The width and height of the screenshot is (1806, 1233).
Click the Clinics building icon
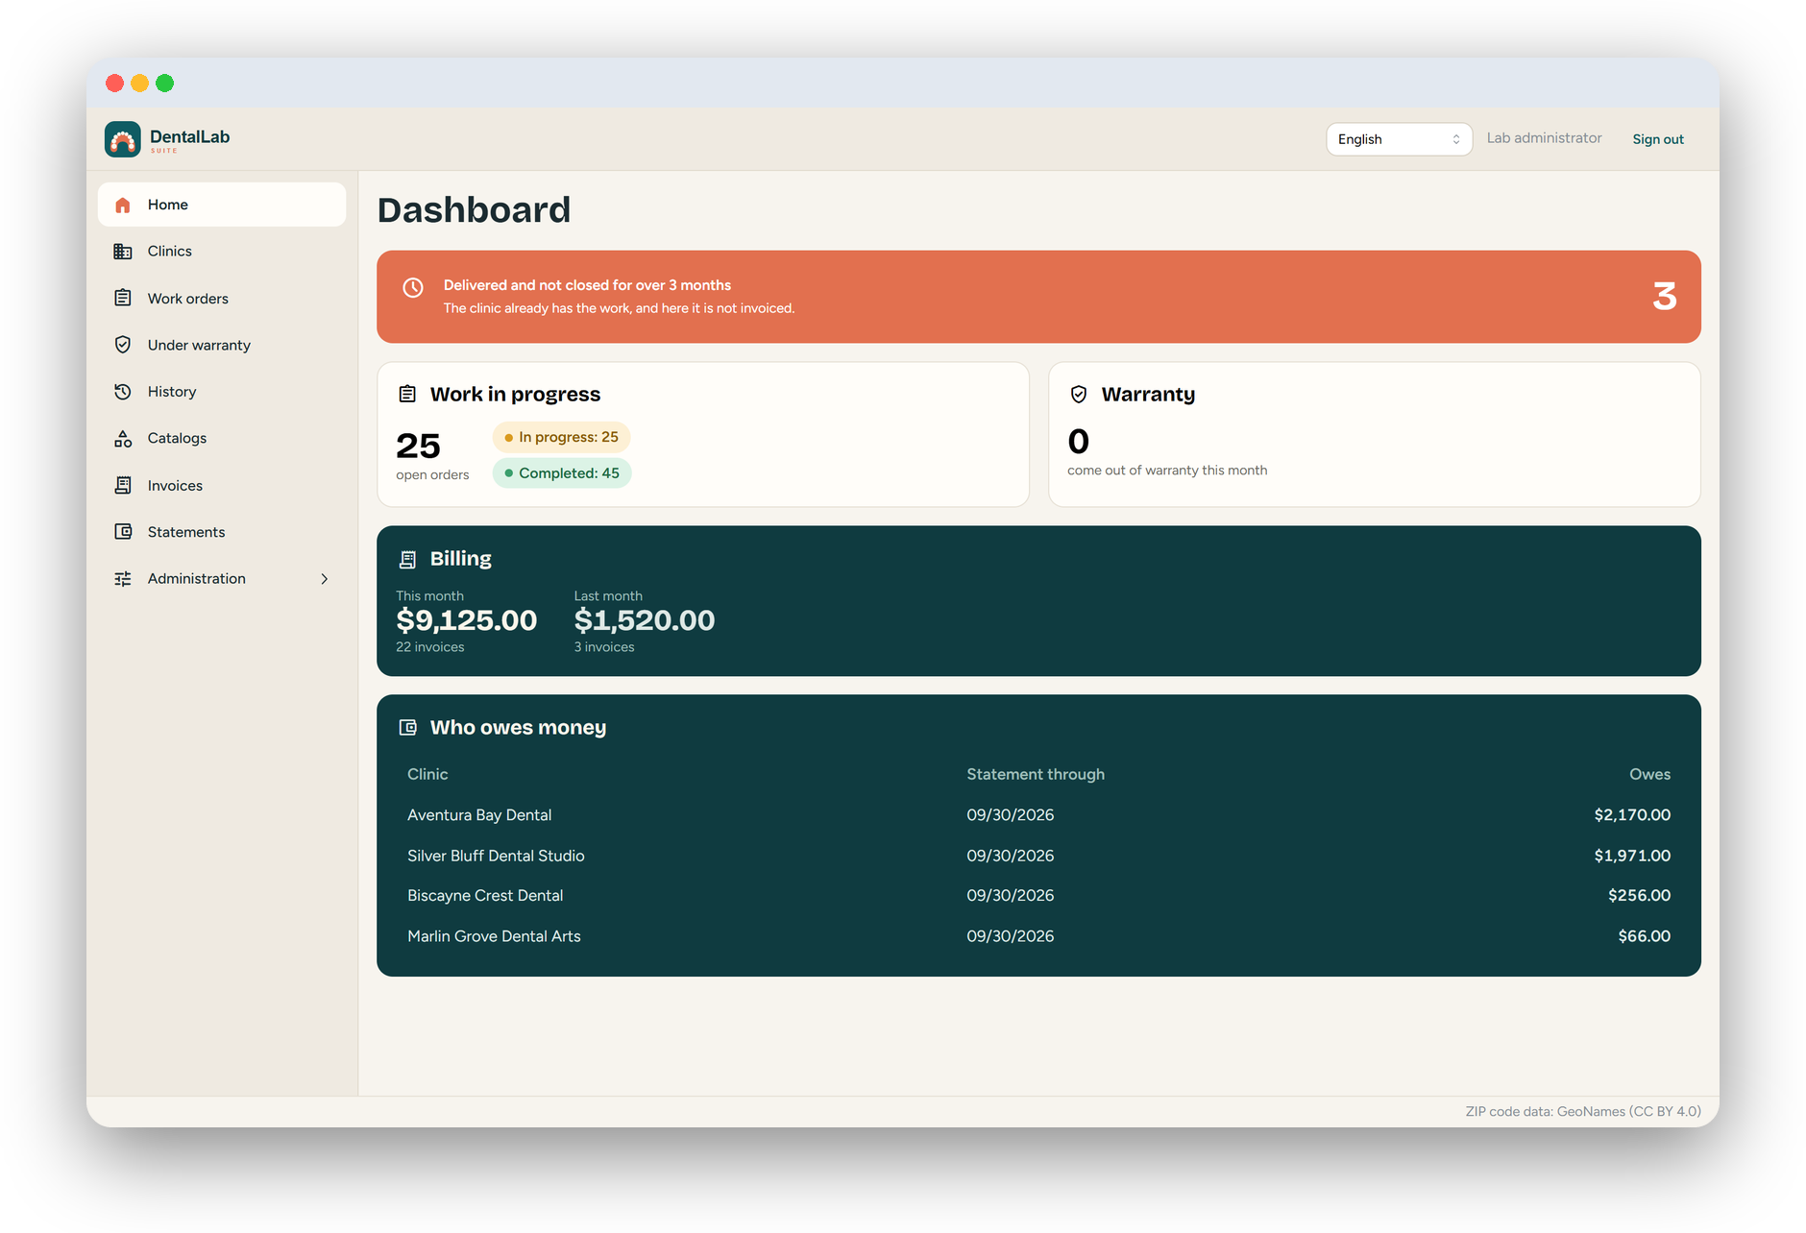[123, 252]
